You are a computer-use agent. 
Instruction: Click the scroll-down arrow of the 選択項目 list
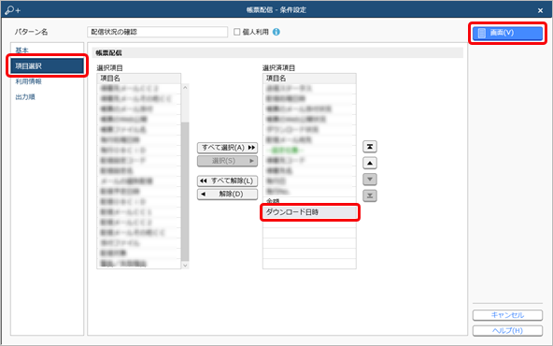[x=185, y=266]
